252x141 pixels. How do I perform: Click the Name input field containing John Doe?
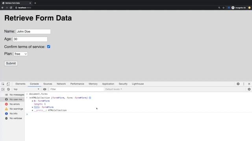click(33, 31)
